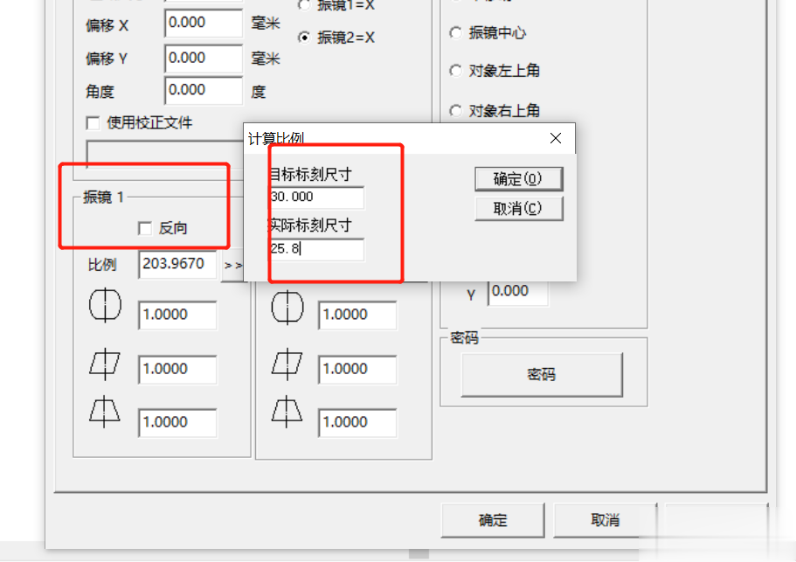Select the 振镜2=X radio button
The width and height of the screenshot is (796, 562).
(304, 37)
